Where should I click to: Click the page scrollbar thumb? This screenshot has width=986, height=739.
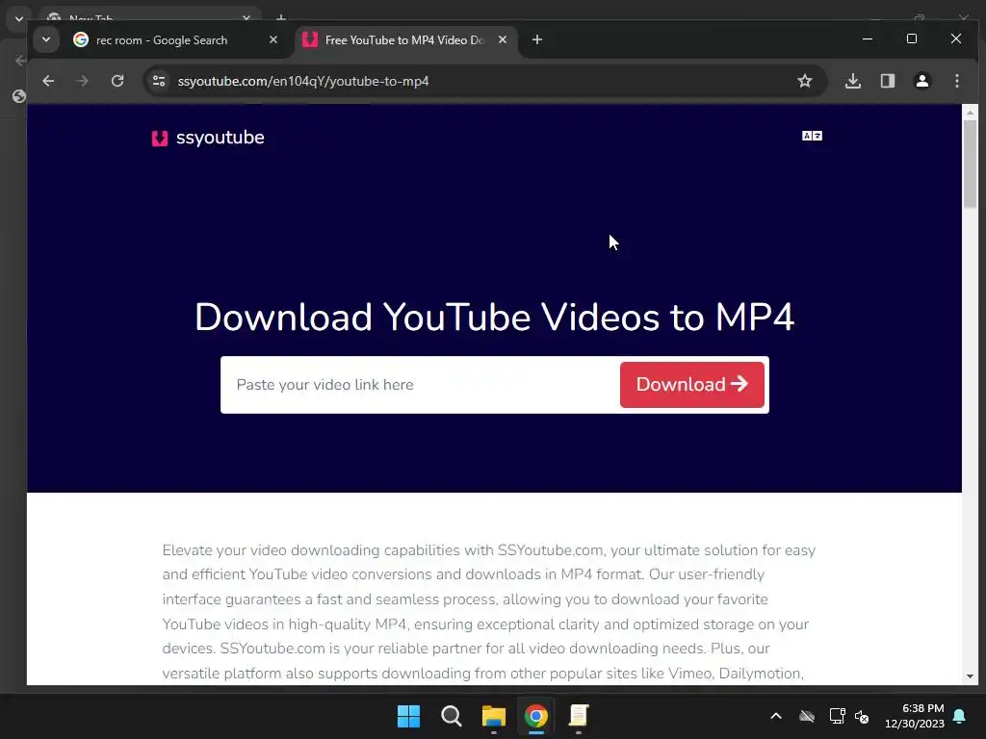pos(970,164)
